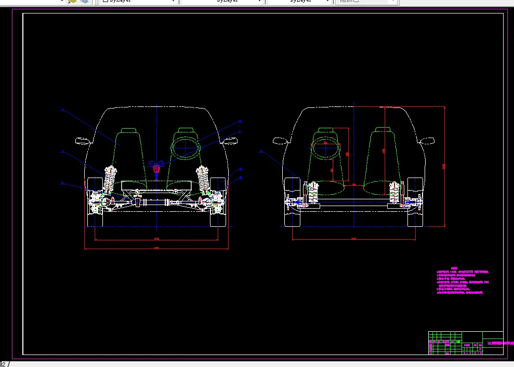Image resolution: width=514 pixels, height=367 pixels.
Task: Select the magenta technical requirements notes block
Action: tap(463, 280)
